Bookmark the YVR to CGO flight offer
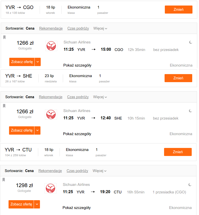This screenshot has width=199, height=215. point(4,37)
